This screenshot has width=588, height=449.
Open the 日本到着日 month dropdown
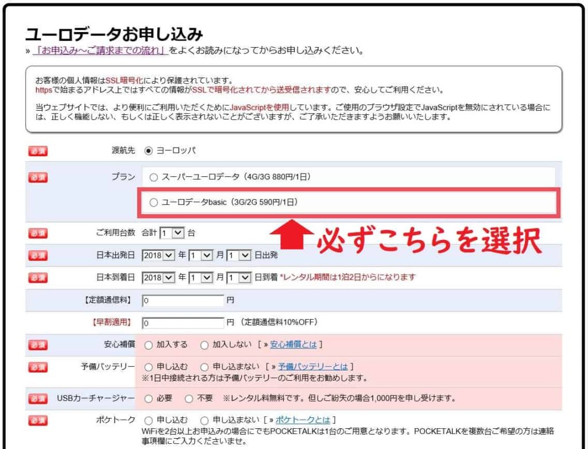click(x=200, y=278)
